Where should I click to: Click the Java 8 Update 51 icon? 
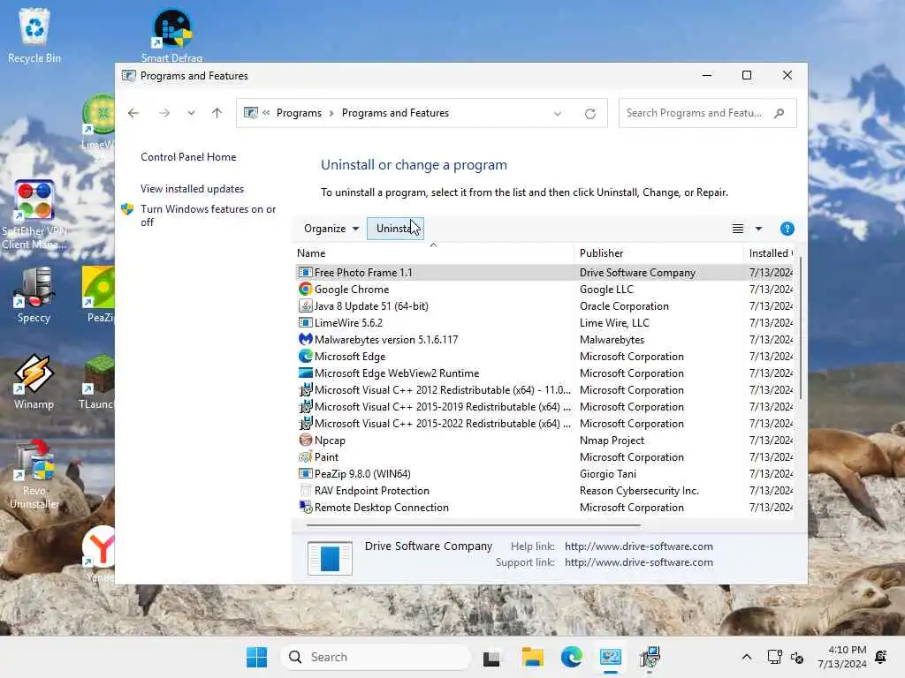coord(305,306)
